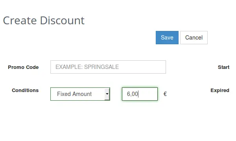Save the new discount
Screen dimensions: 236x141
coord(167,38)
